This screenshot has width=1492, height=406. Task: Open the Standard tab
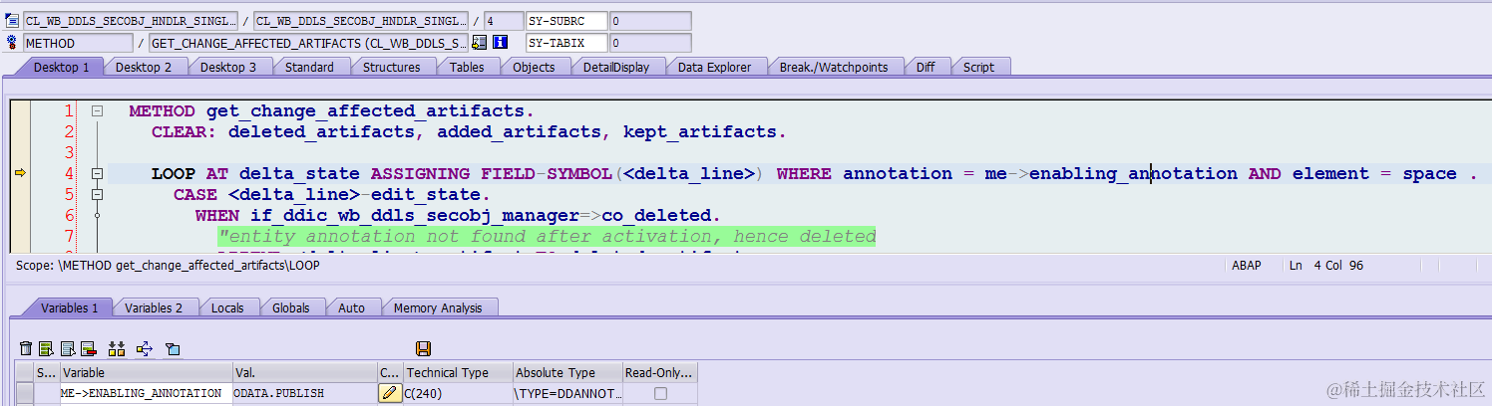click(x=309, y=67)
